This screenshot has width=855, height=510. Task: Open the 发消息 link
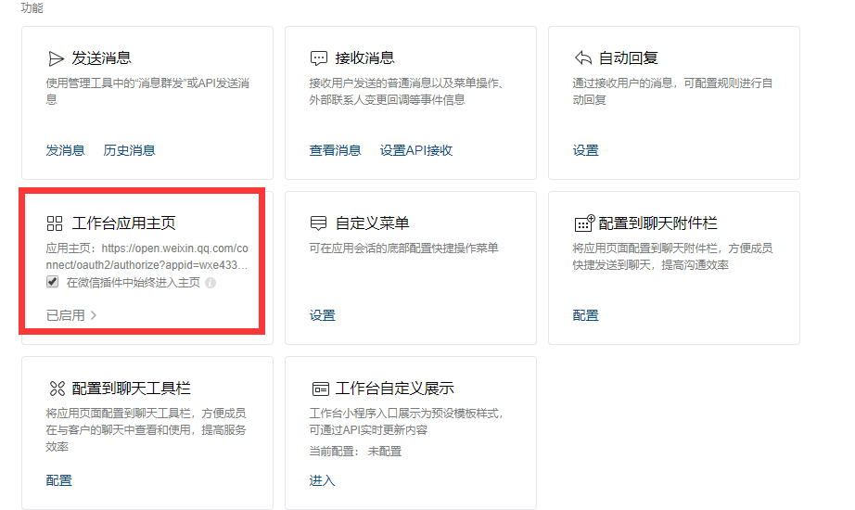tap(65, 150)
